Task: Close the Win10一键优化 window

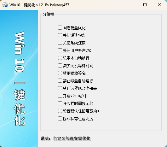Action: pos(159,5)
